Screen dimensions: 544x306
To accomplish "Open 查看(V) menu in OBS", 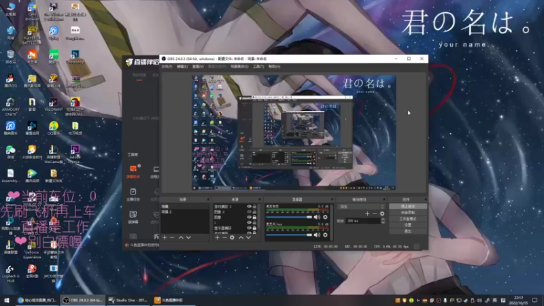I will tap(198, 67).
